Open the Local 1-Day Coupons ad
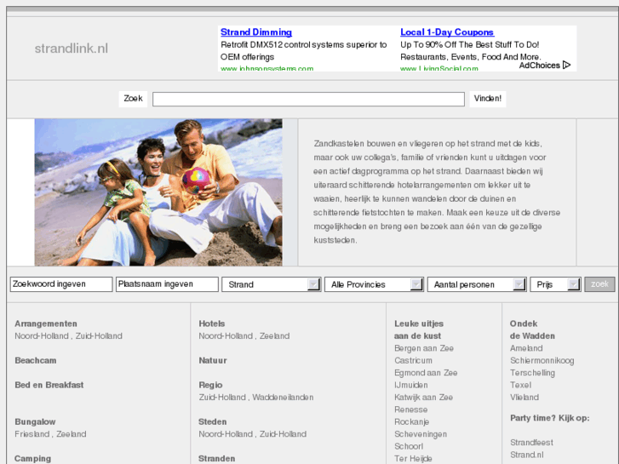 pos(447,32)
